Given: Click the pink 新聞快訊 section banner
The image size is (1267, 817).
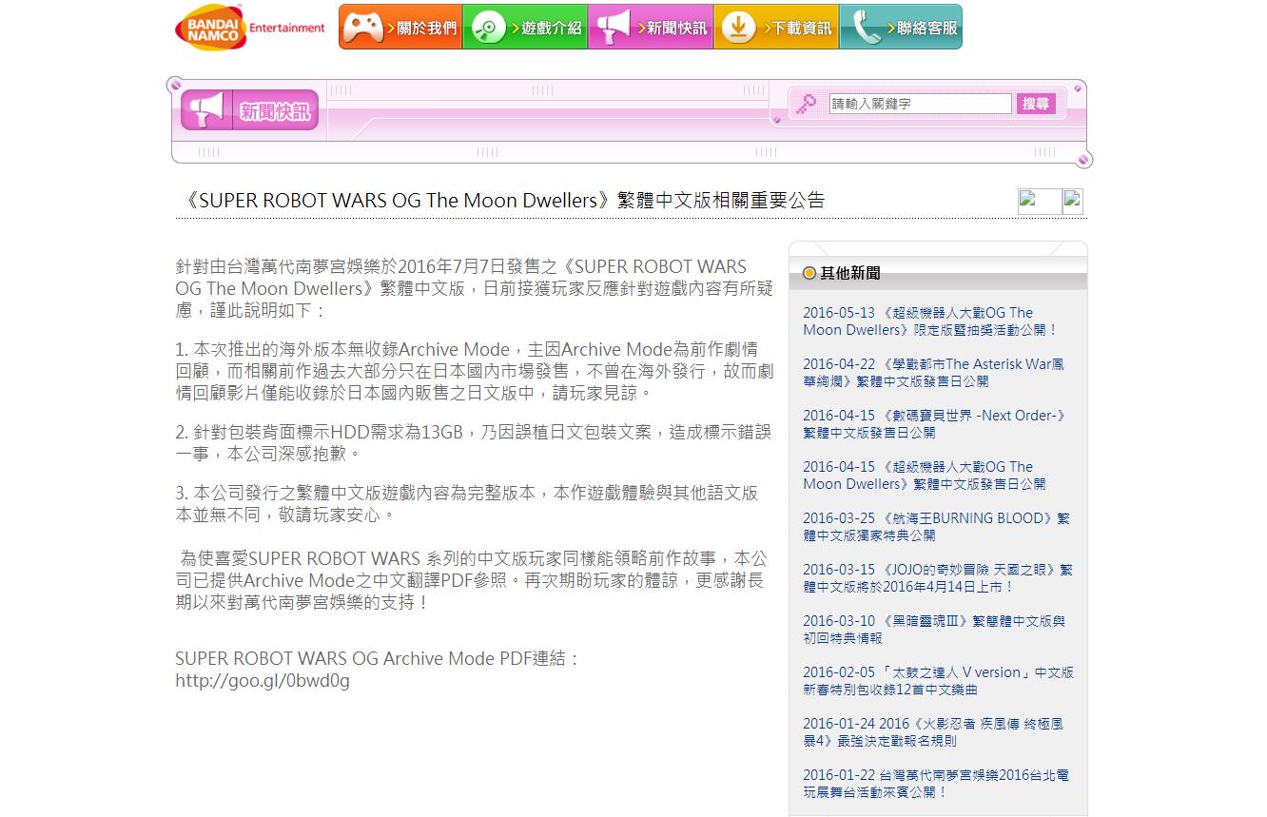Looking at the screenshot, I should pos(250,111).
